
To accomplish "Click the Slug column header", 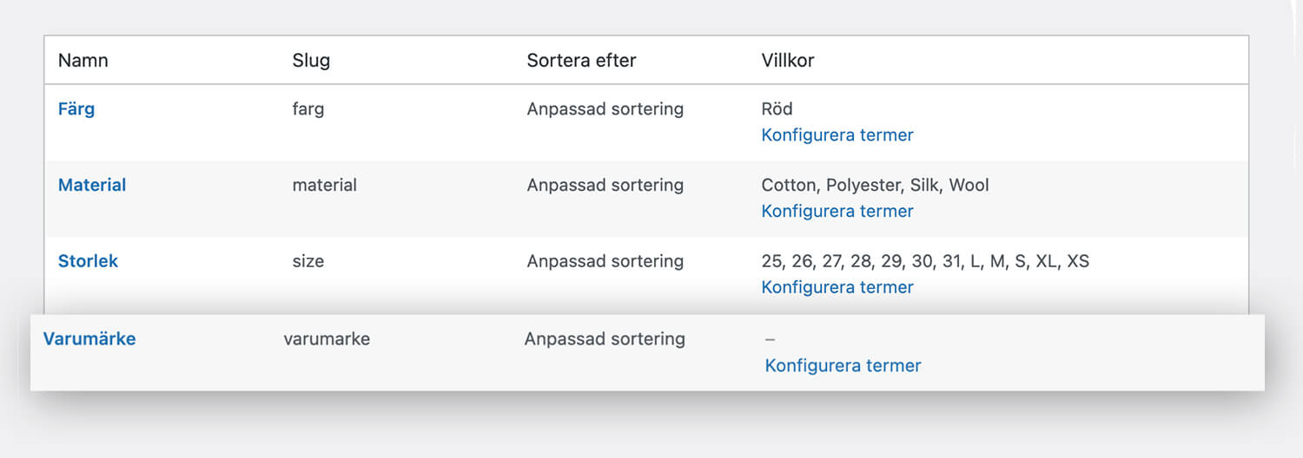I will 311,61.
